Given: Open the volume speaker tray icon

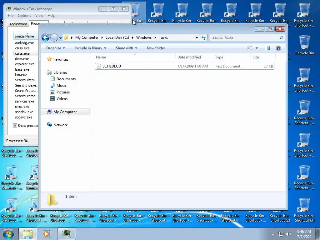Looking at the screenshot, I should pos(288,234).
